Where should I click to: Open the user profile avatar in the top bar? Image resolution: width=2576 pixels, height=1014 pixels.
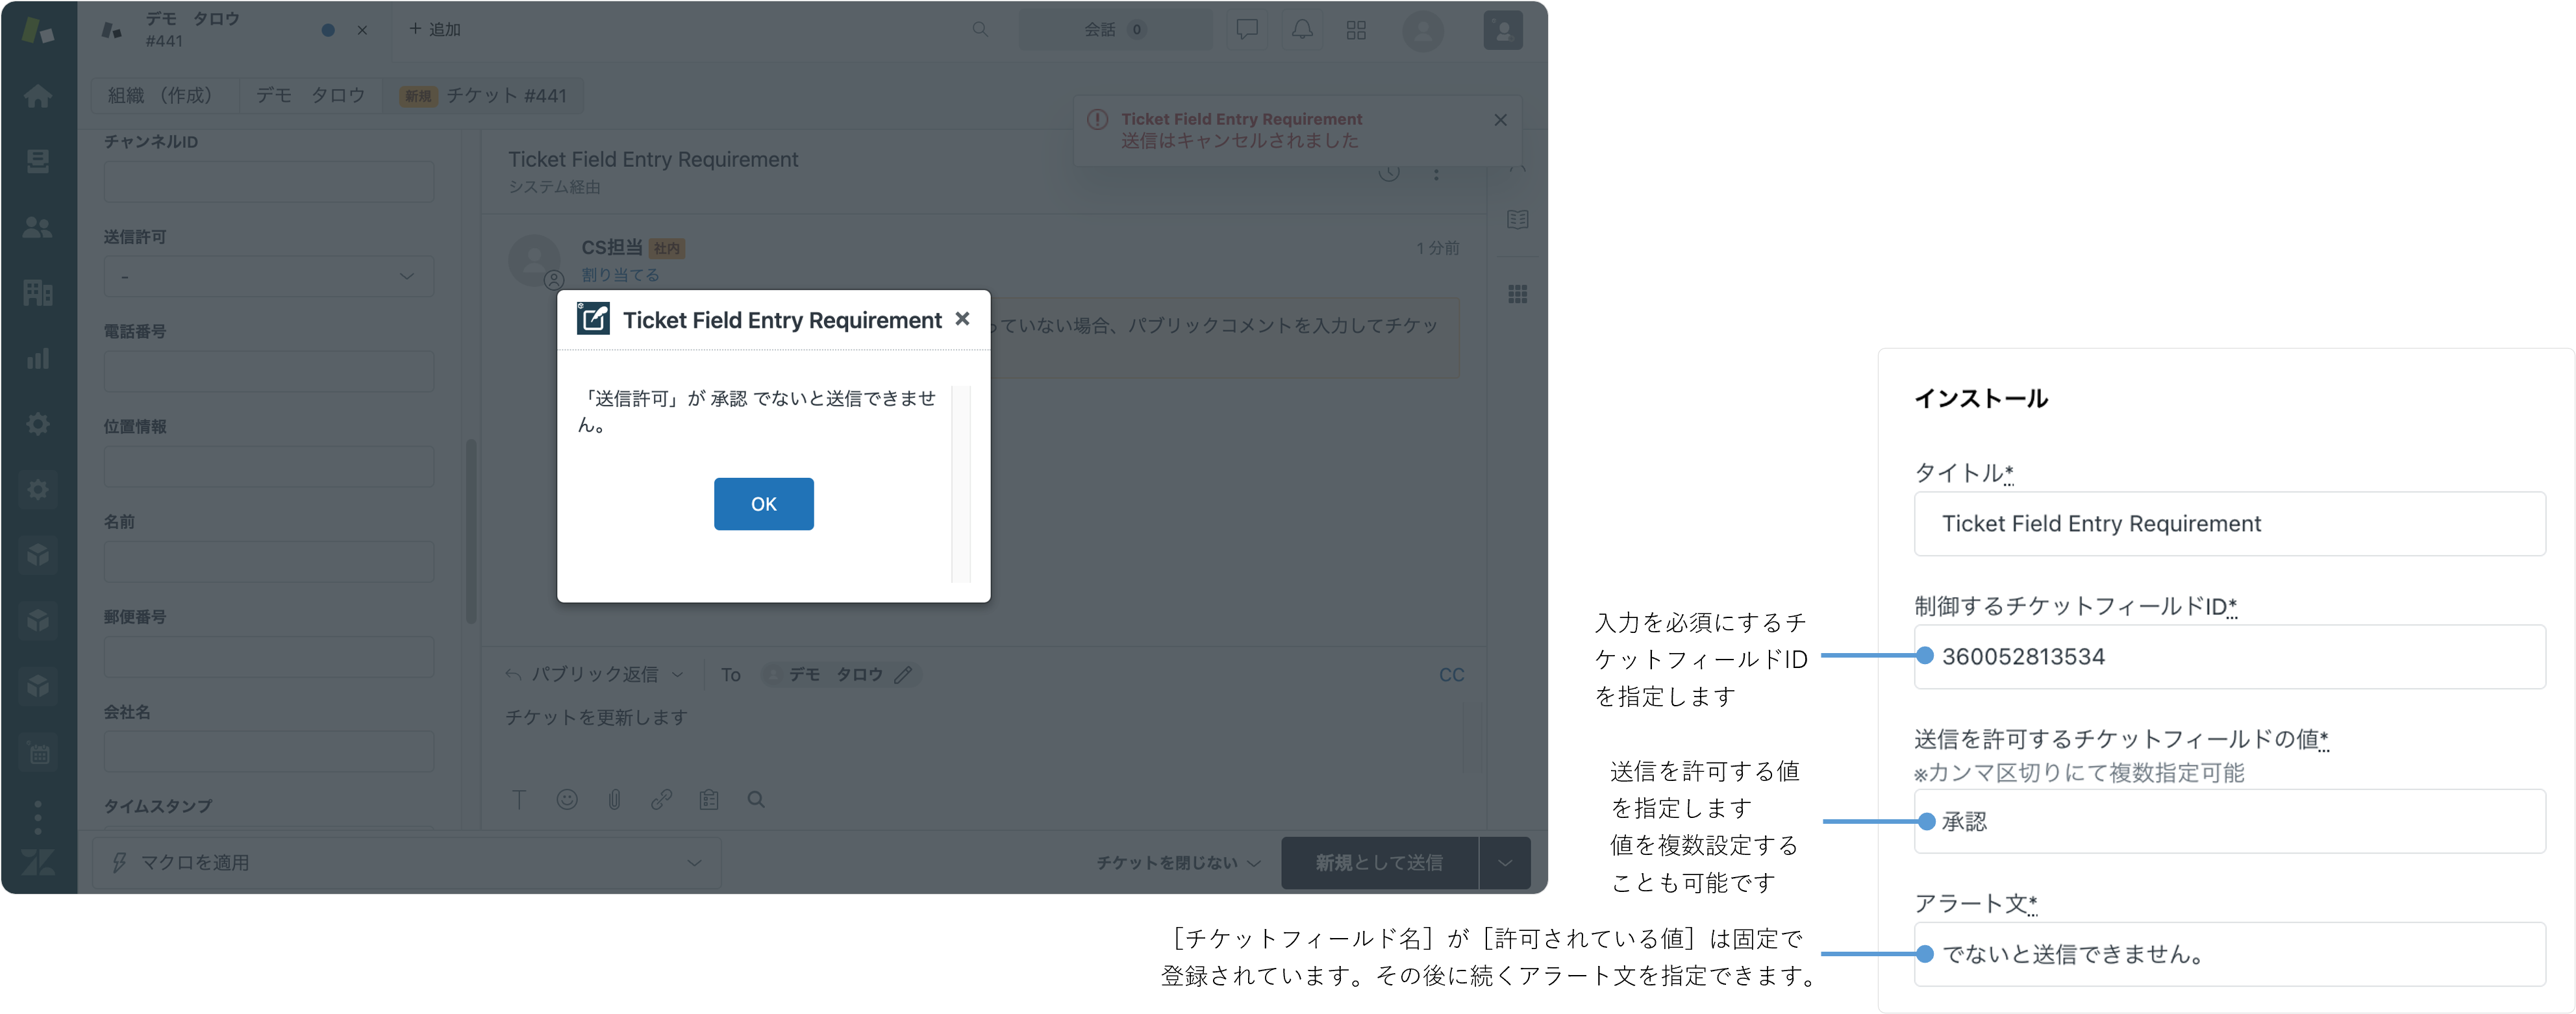point(1422,30)
